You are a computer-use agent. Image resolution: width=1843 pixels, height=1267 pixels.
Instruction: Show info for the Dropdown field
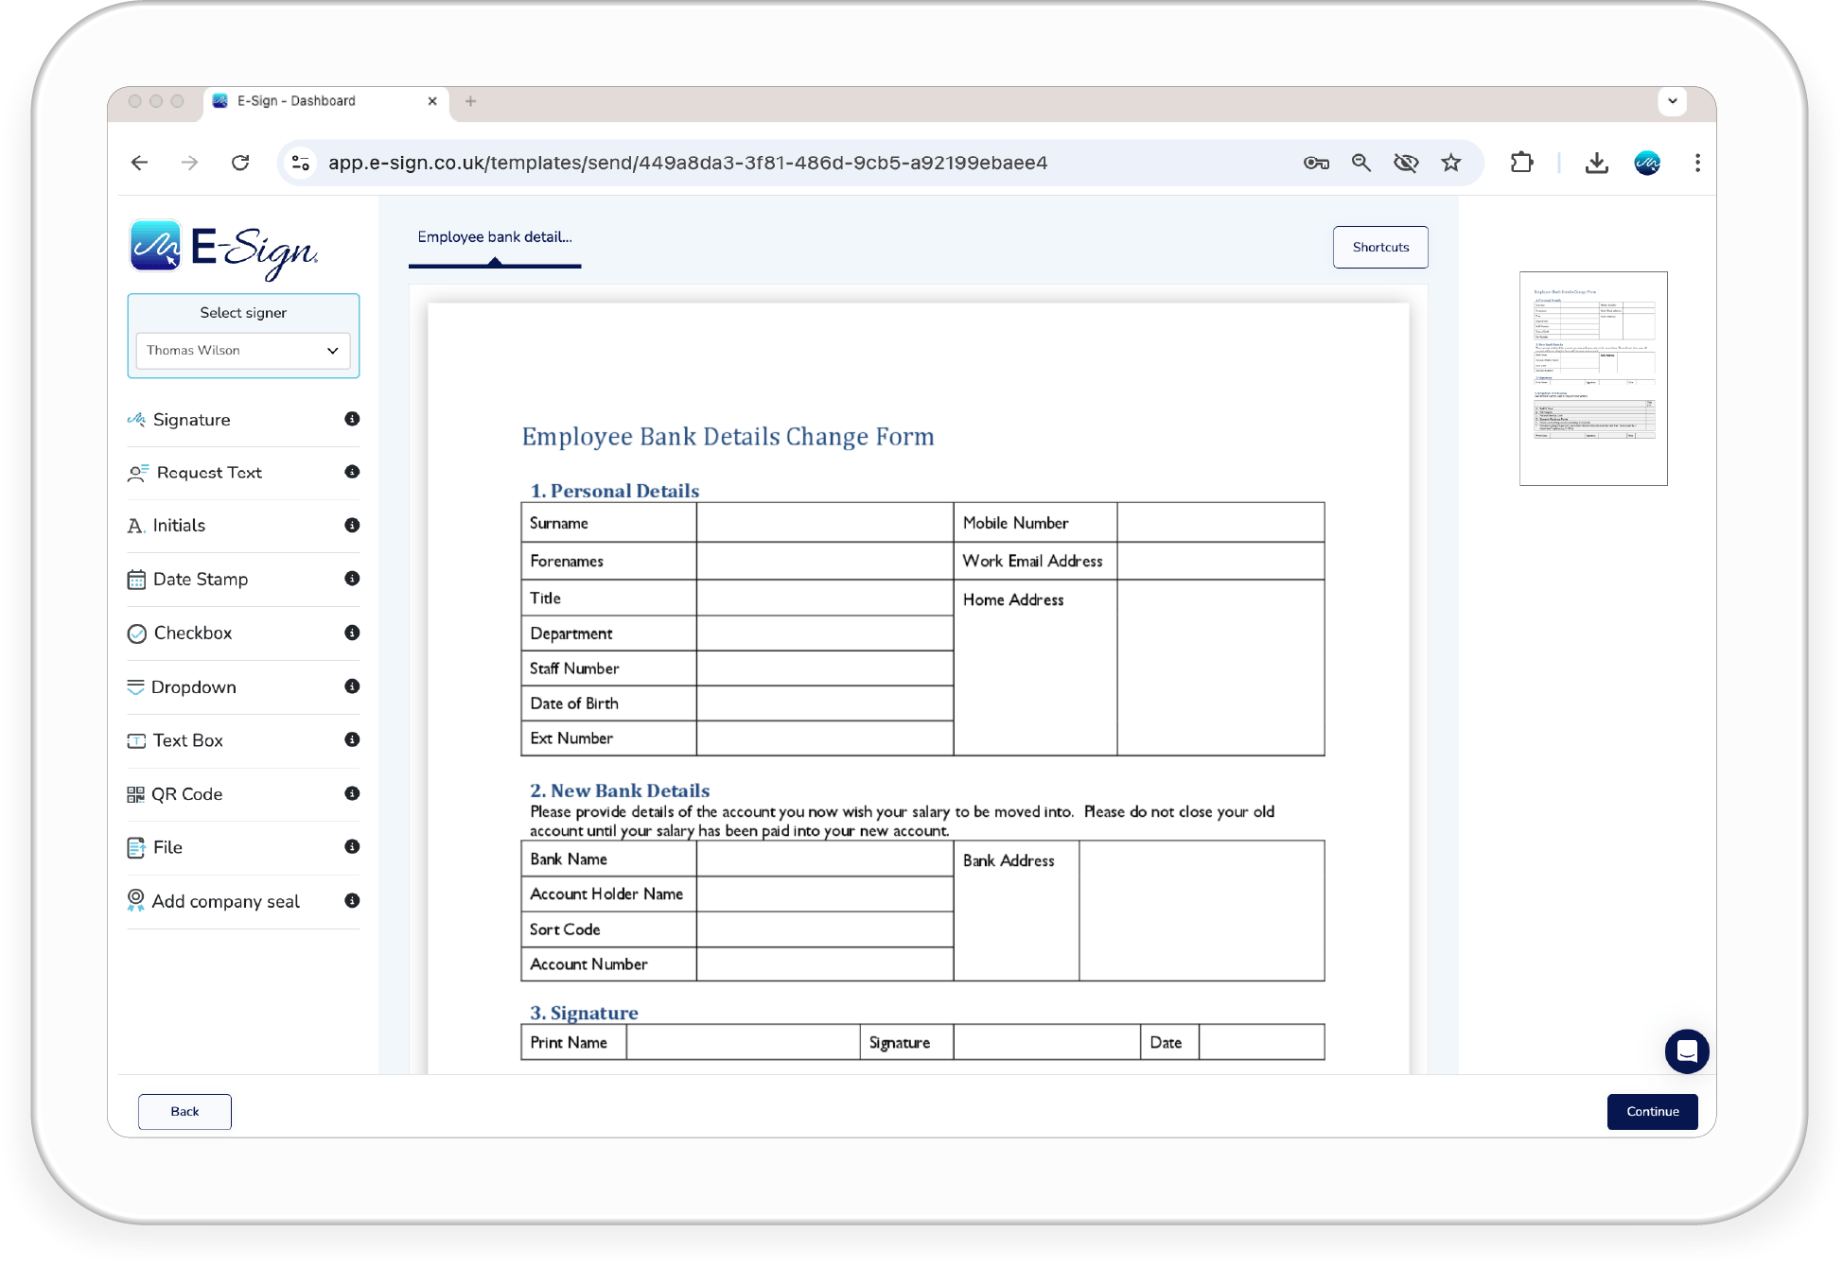click(x=352, y=686)
